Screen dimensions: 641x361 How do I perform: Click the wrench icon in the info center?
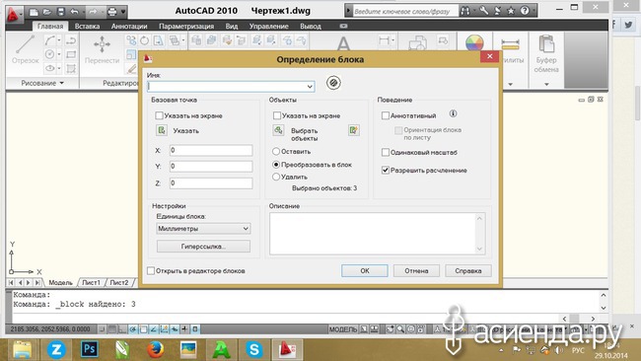click(x=484, y=11)
